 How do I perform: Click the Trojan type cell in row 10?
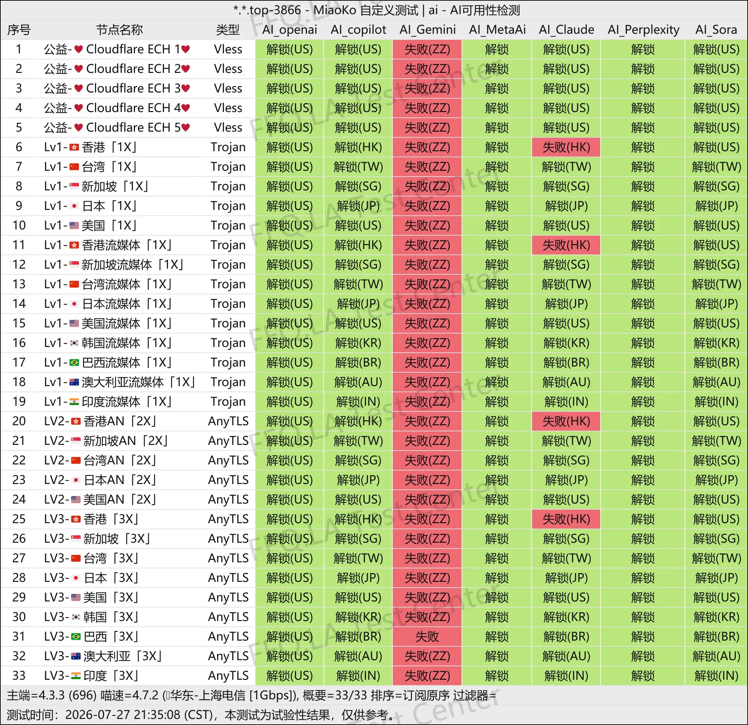[x=228, y=225]
